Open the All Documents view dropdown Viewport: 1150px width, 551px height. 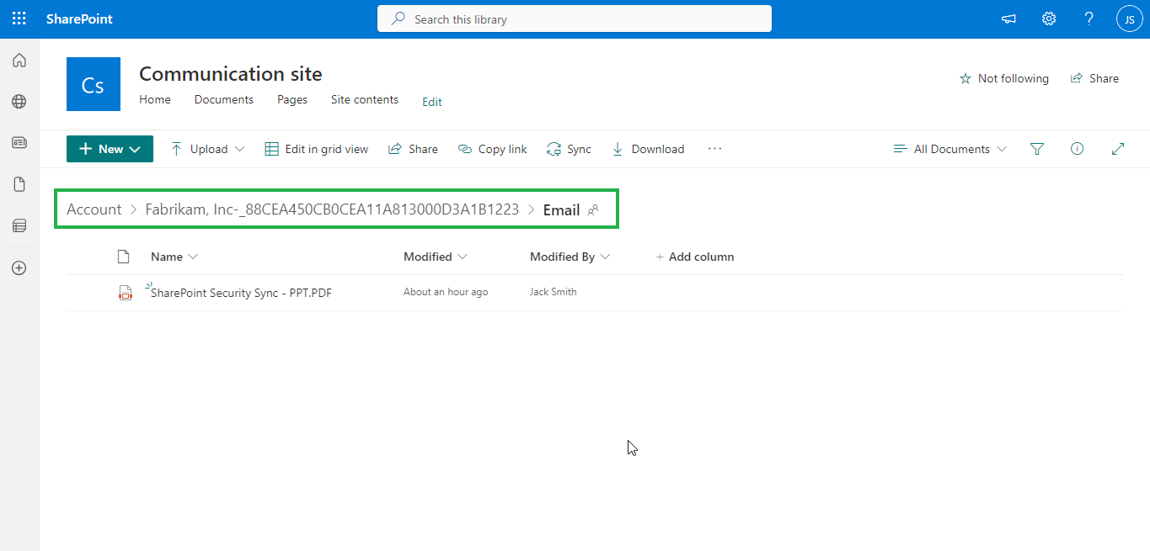(949, 148)
